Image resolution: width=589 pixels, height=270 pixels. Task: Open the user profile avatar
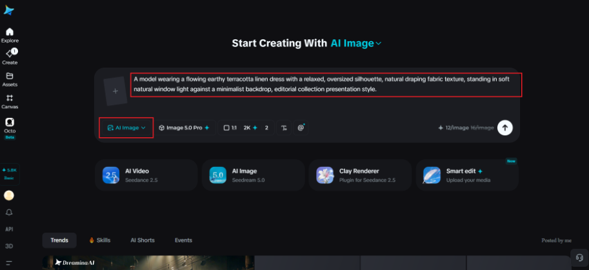point(9,195)
